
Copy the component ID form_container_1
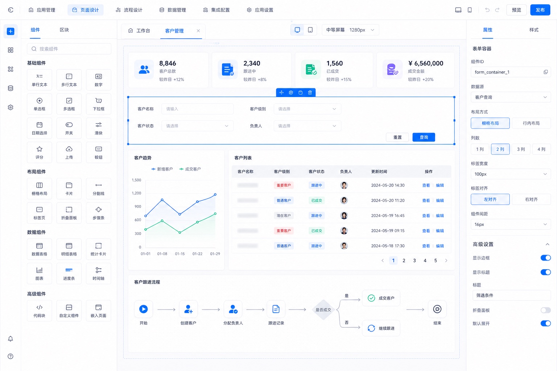coord(545,72)
